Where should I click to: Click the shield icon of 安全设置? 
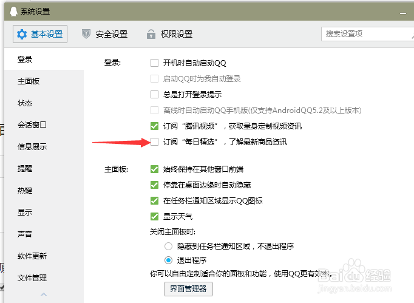click(86, 34)
